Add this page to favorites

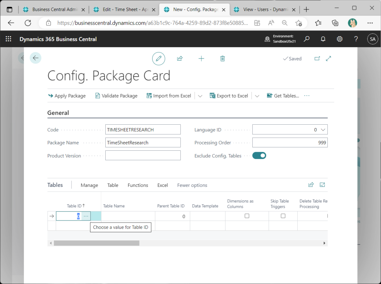(x=299, y=23)
